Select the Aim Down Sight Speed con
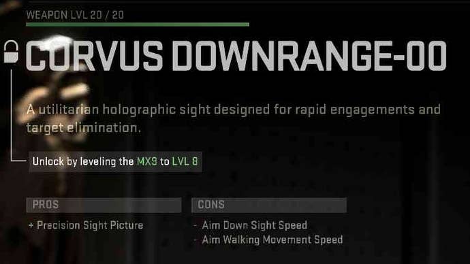 point(251,225)
